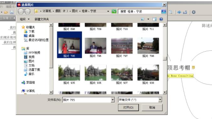Image resolution: width=212 pixels, height=119 pixels.
Task: Click 图片 segment in the address path
Action: pos(75,11)
